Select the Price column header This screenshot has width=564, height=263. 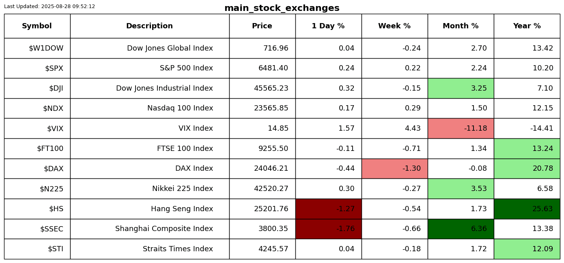point(262,26)
